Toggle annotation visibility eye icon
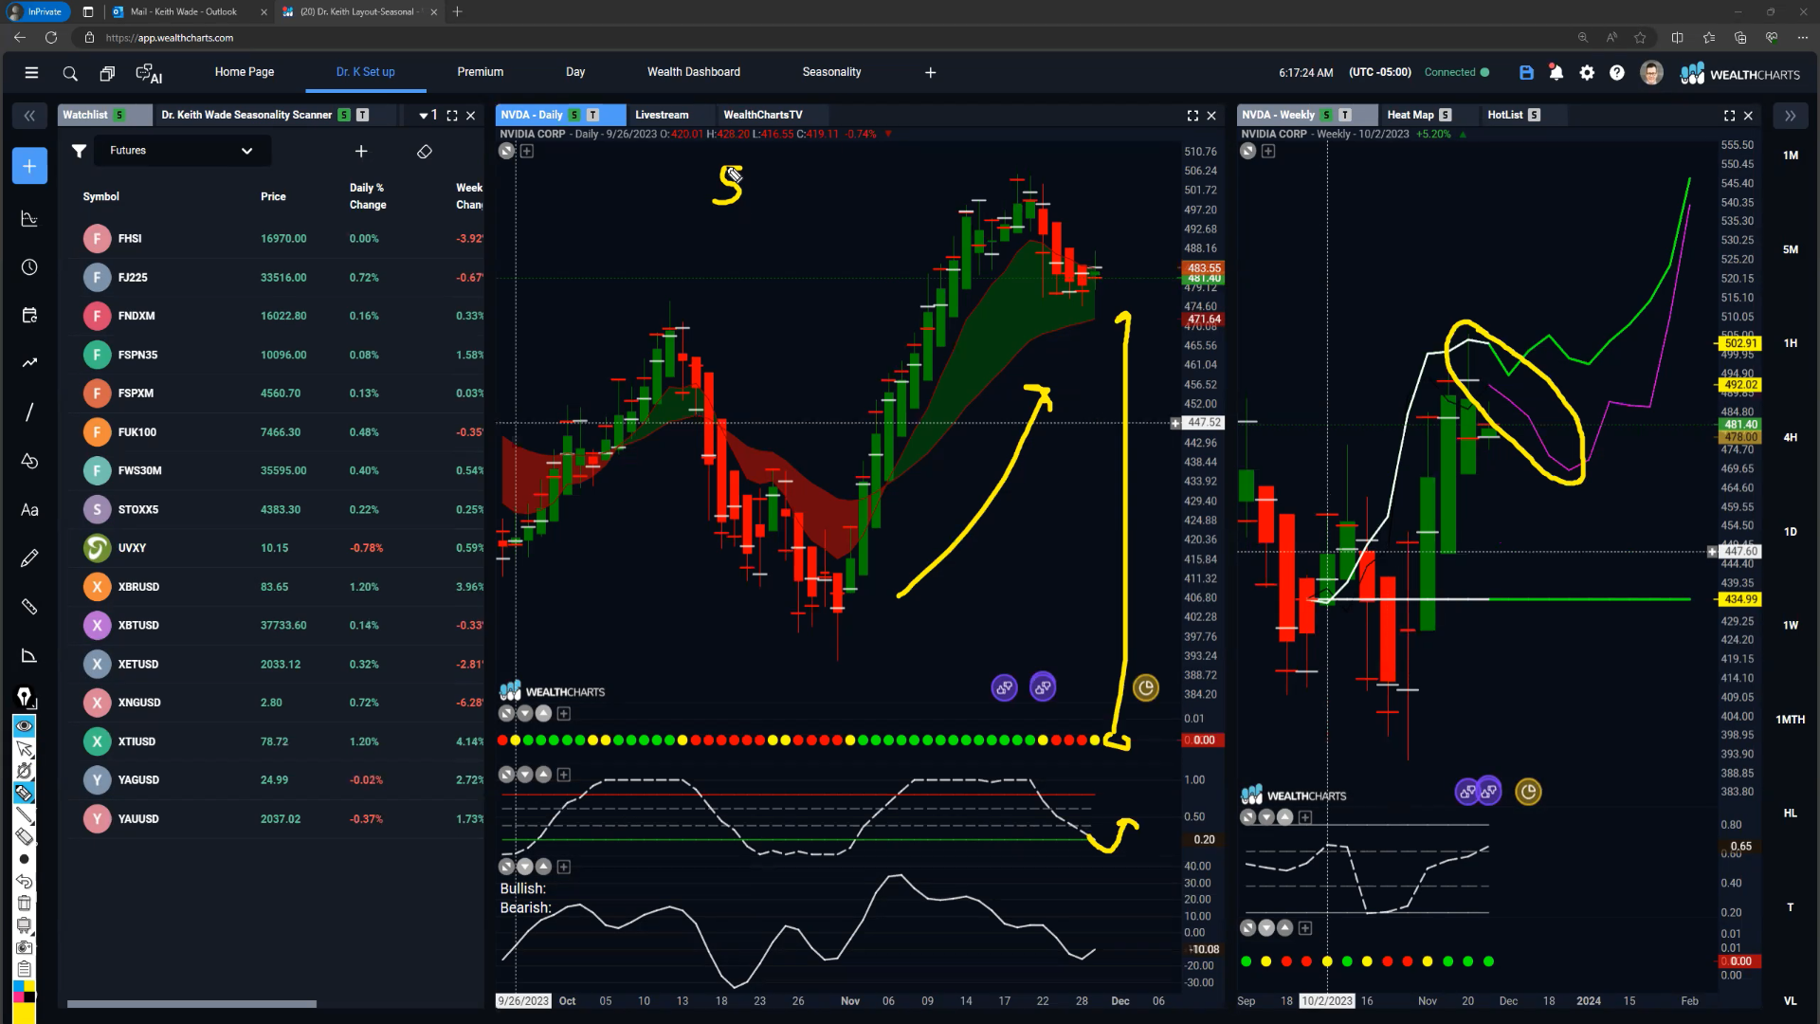The image size is (1820, 1024). 25,726
